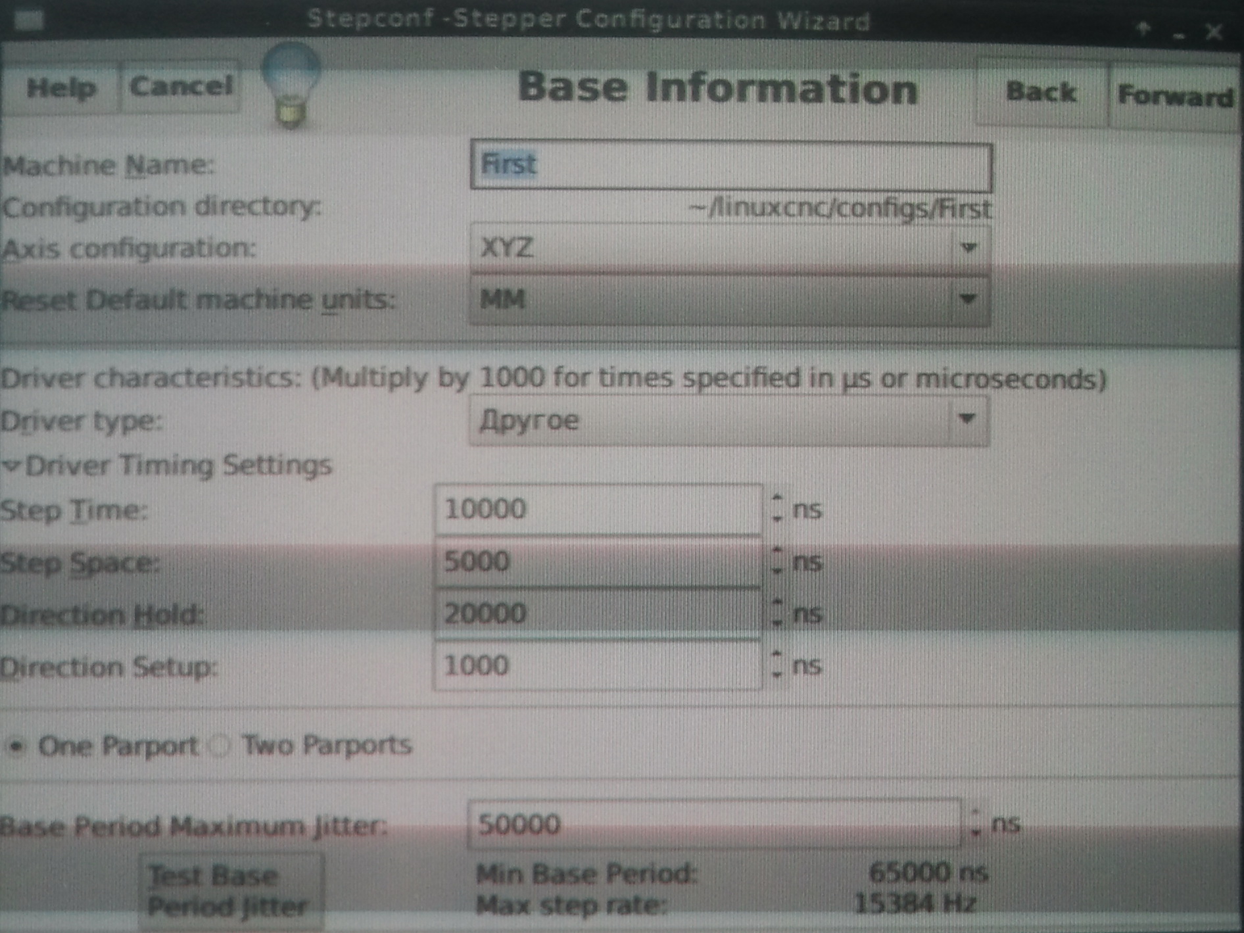Increase Direction Hold with the up arrow

coord(777,602)
